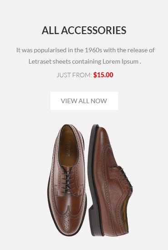Click the text line mentioning the 1960s
Image resolution: width=168 pixels, height=250 pixels.
85,50
